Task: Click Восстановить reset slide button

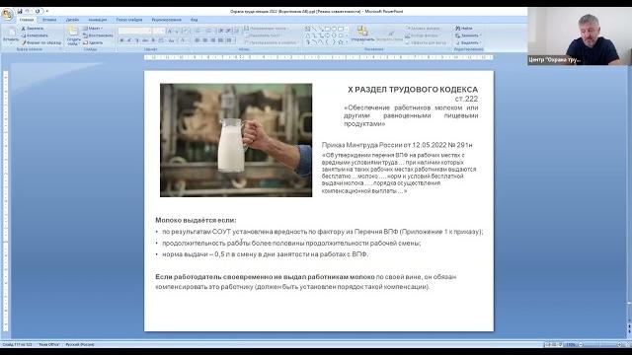Action: (98, 35)
